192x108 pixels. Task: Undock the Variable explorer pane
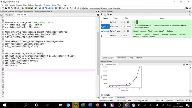189,11
